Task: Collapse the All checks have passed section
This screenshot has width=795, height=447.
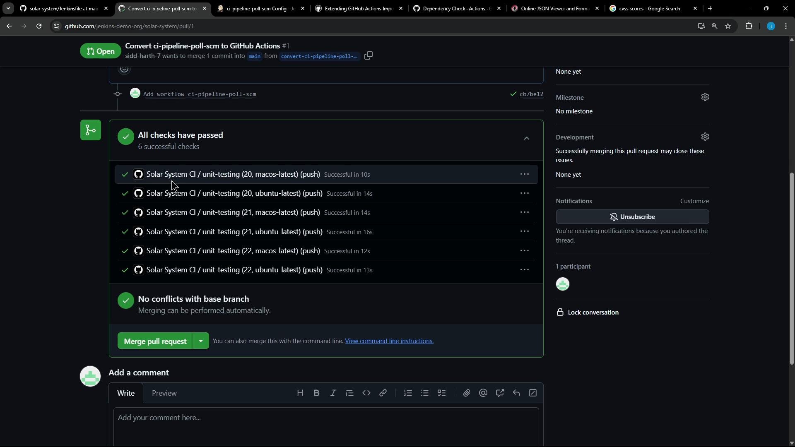Action: (x=527, y=138)
